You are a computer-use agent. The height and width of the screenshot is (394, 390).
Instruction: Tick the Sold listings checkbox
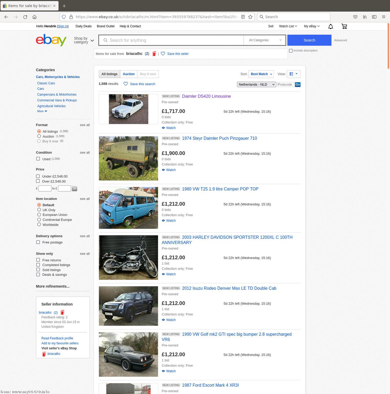tap(38, 270)
